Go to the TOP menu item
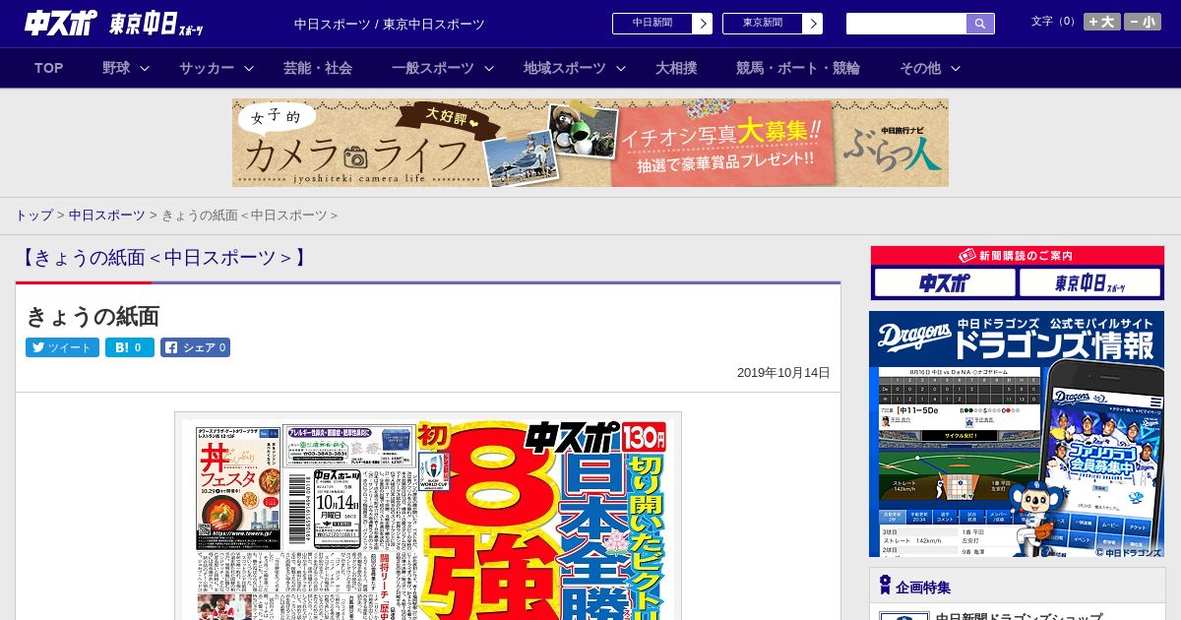 pos(49,68)
